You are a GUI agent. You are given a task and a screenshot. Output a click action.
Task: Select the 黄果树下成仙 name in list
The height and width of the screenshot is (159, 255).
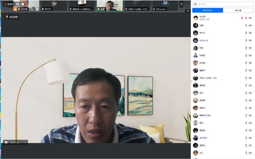(x=205, y=115)
